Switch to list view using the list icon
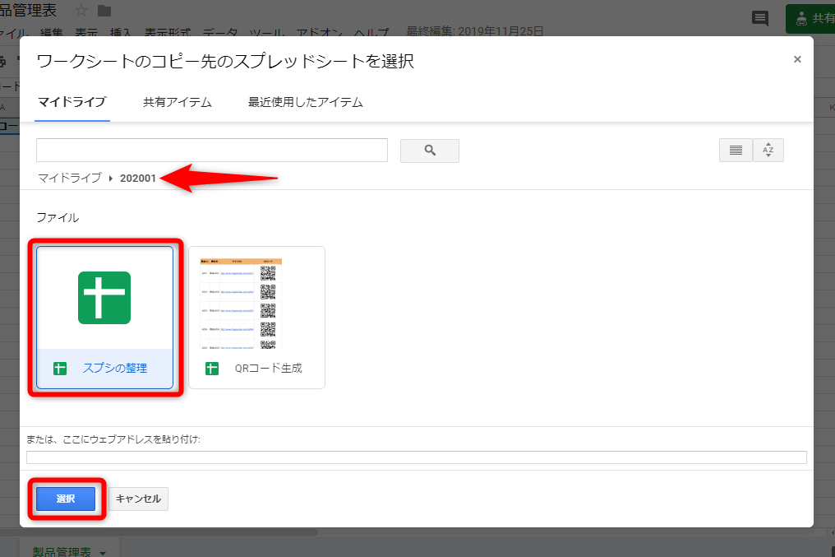This screenshot has width=835, height=557. pos(735,150)
